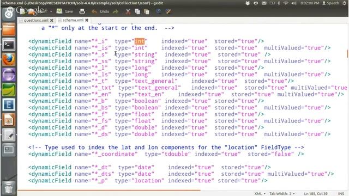
Task: Click the INS insert mode indicator
Action: [341, 194]
